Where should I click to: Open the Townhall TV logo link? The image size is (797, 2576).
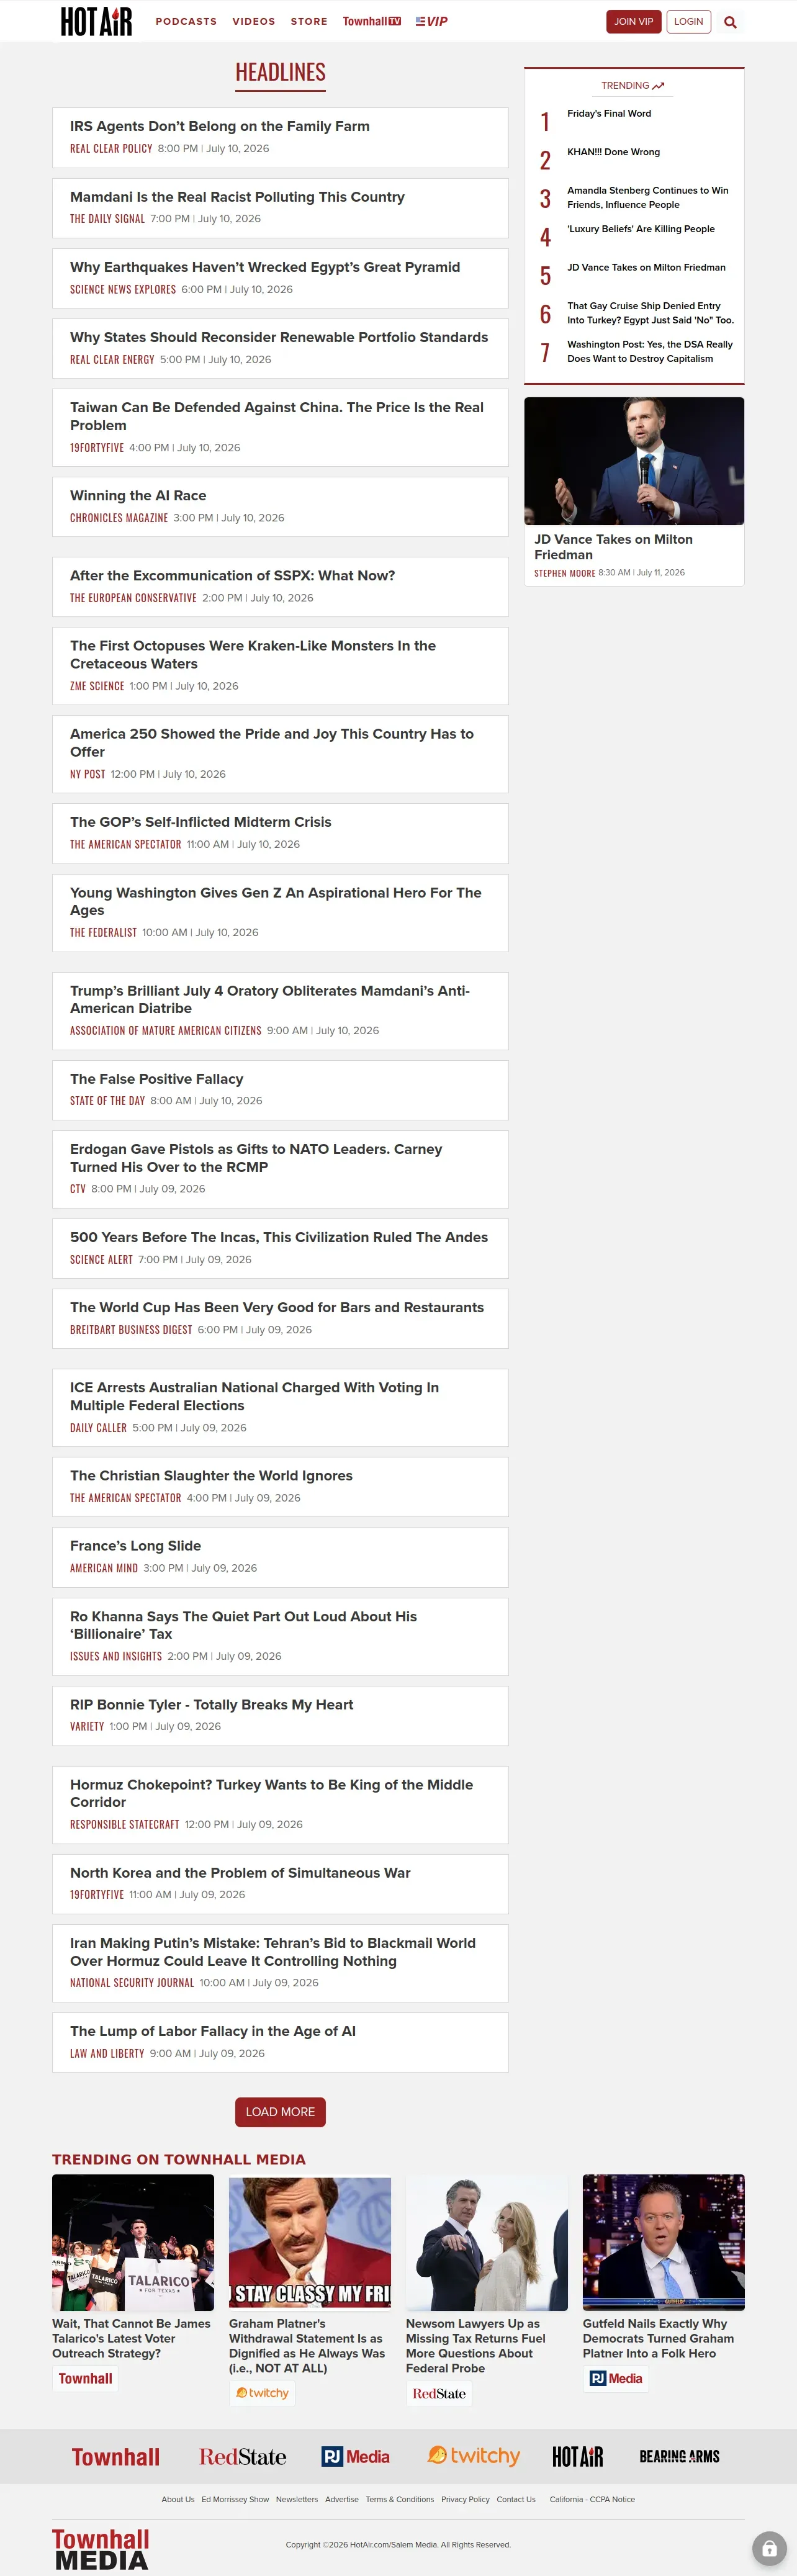click(x=372, y=21)
